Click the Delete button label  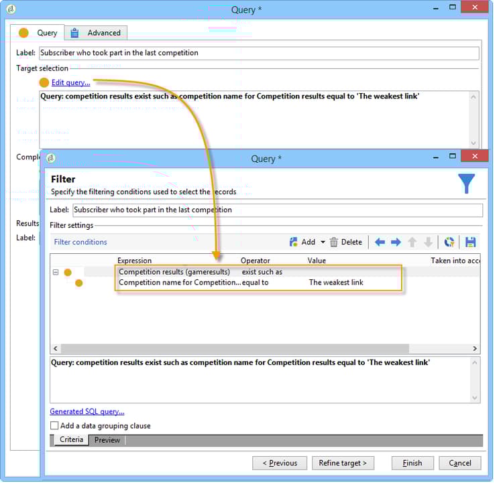click(x=351, y=242)
